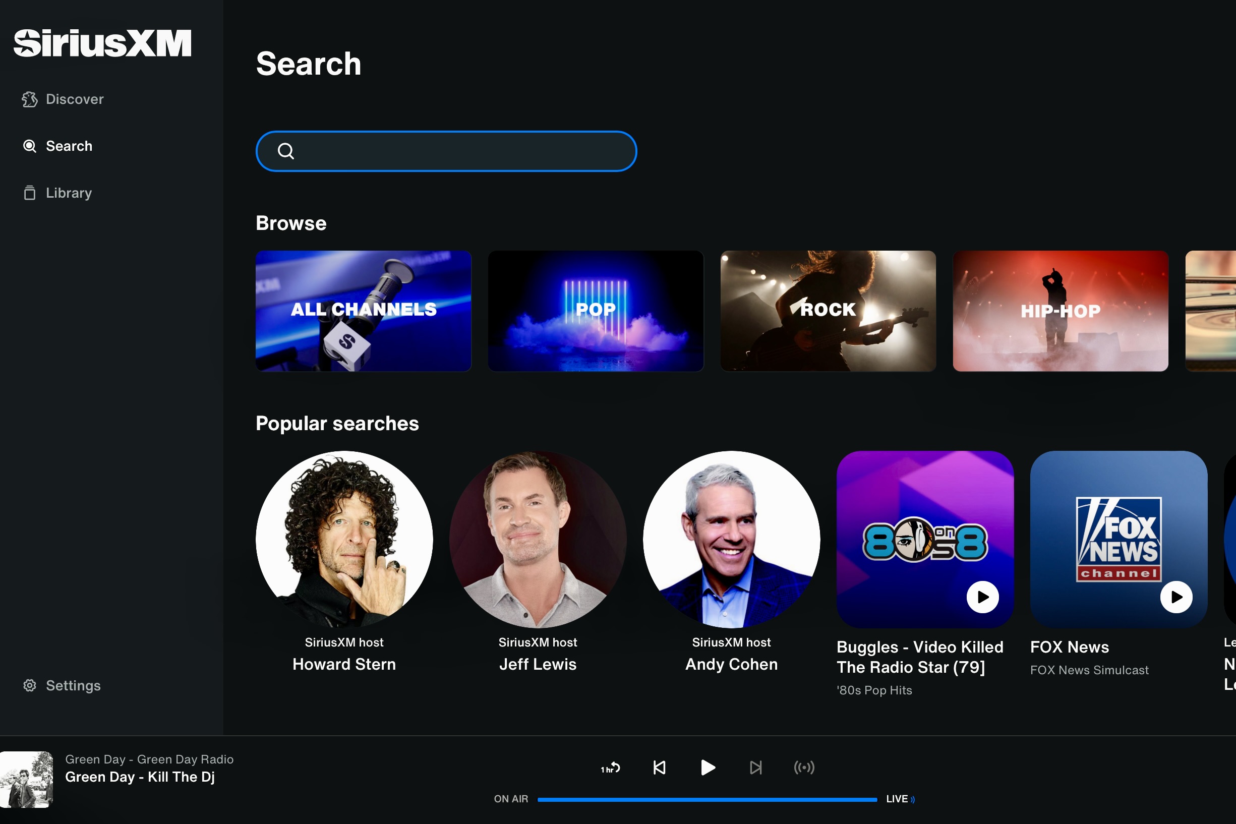Click the live broadcast signal icon
Screen dimensions: 1236x824
(x=804, y=768)
